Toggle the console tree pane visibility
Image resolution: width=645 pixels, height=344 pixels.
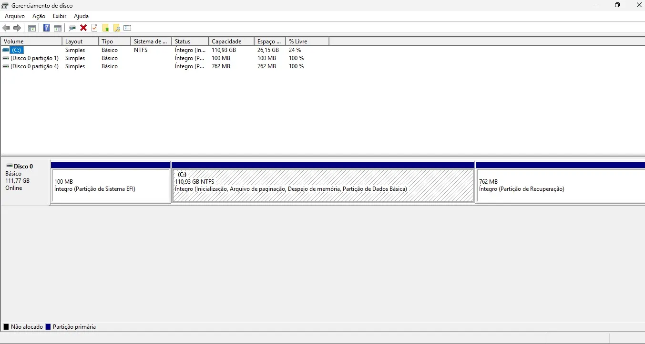pos(31,28)
